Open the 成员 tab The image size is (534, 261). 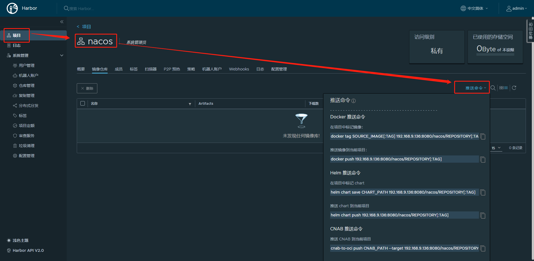tap(119, 69)
